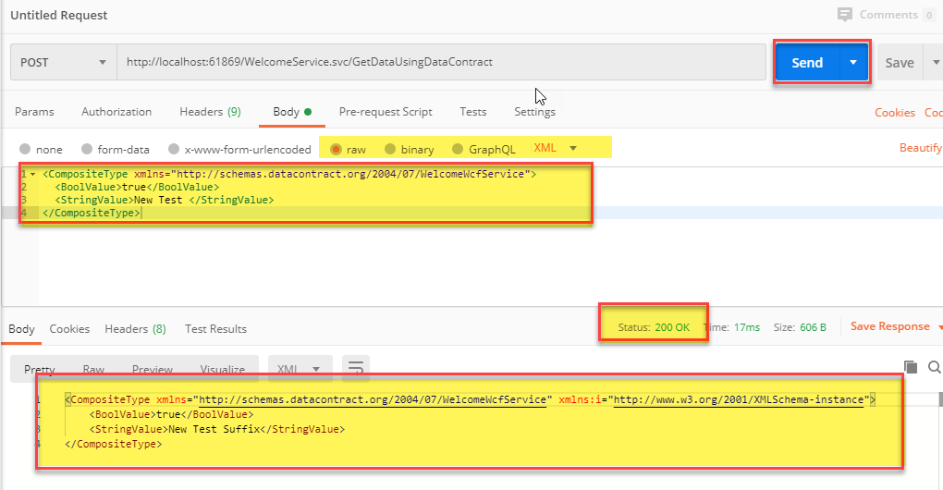Click the wrap lines icon in response toolbar
Screen dimensions: 943x490
click(x=356, y=369)
